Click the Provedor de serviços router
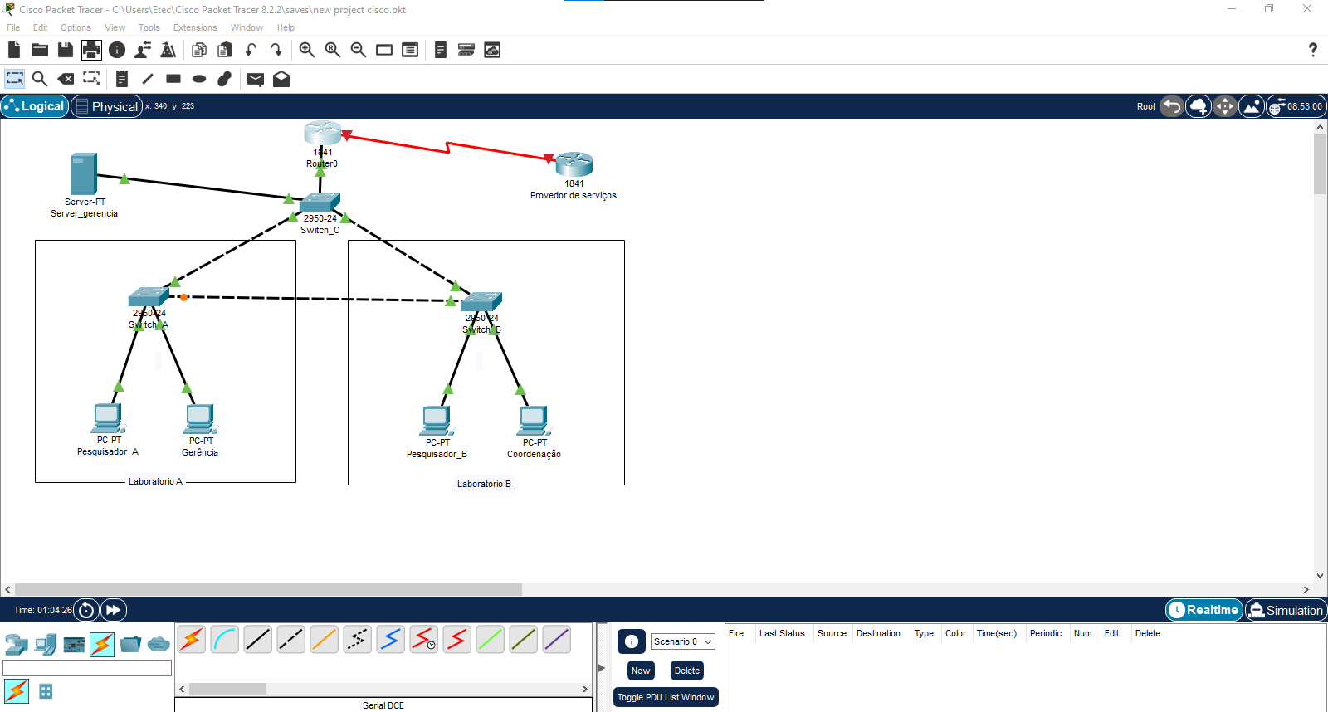The image size is (1328, 712). click(574, 163)
